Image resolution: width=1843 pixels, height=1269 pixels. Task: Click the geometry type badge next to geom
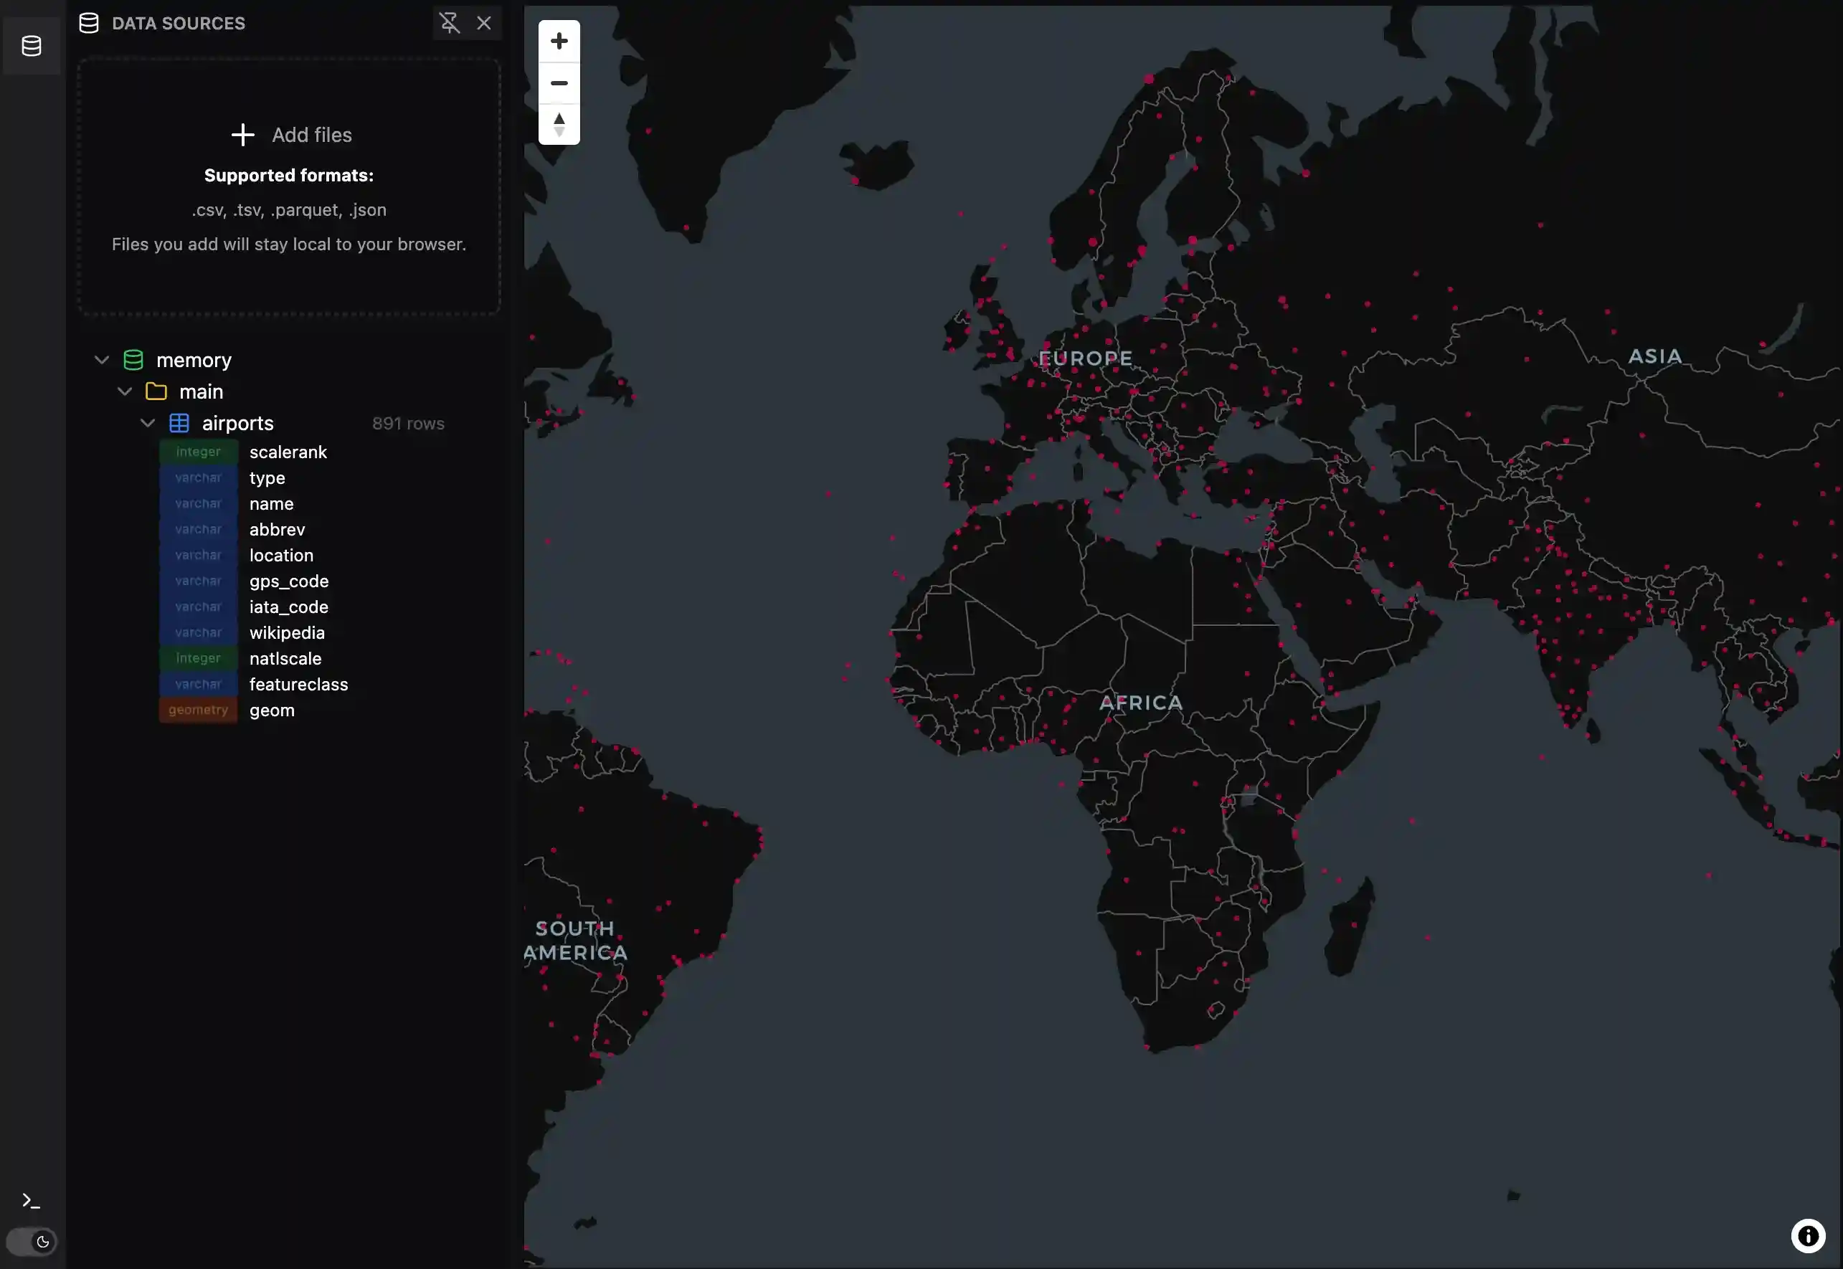[x=198, y=709]
